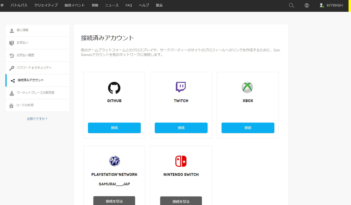Open 個人情報 in the sidebar

pyautogui.click(x=37, y=31)
